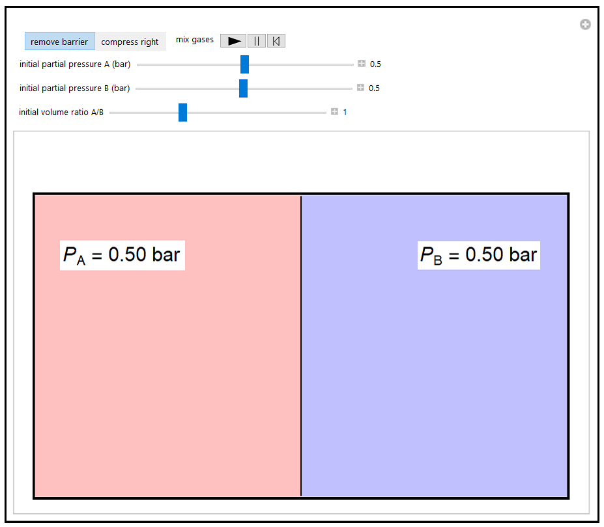This screenshot has height=527, width=604.
Task: Select the "remove barrier" option
Action: (59, 42)
